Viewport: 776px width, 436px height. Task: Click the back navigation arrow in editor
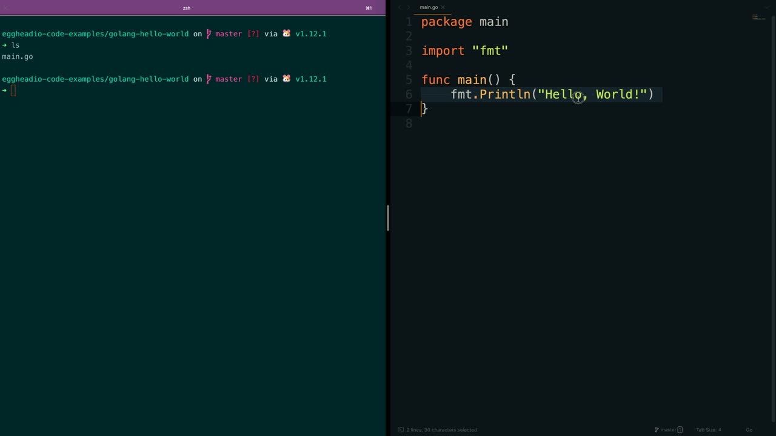tap(400, 7)
